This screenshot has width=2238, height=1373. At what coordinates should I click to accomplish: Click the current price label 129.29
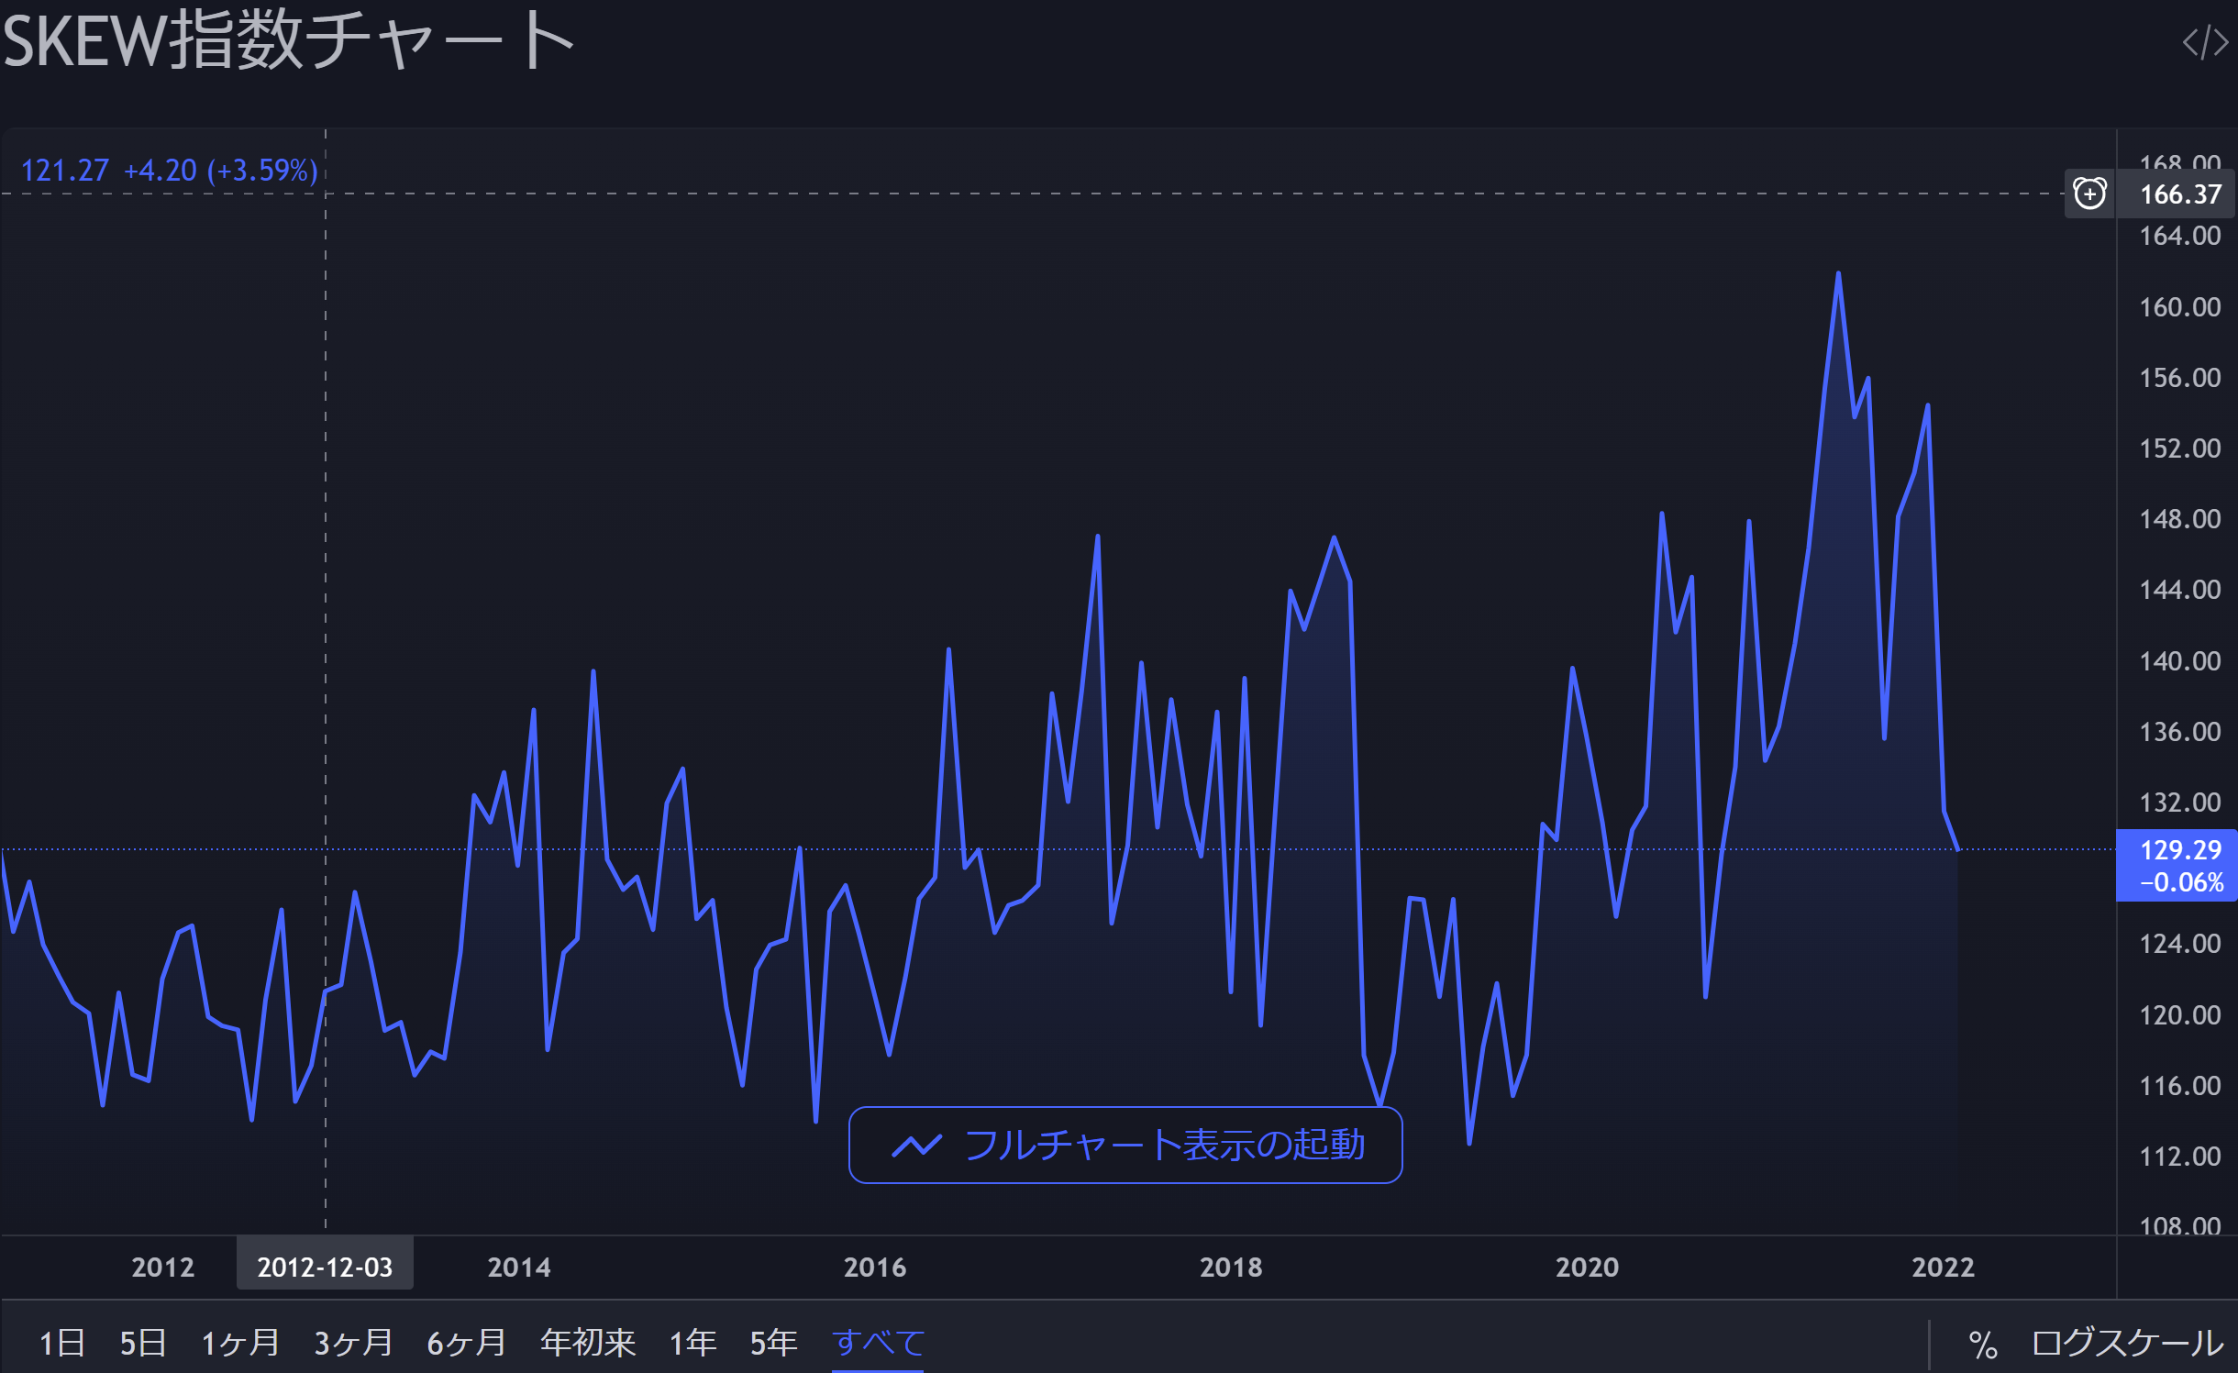[x=2179, y=851]
